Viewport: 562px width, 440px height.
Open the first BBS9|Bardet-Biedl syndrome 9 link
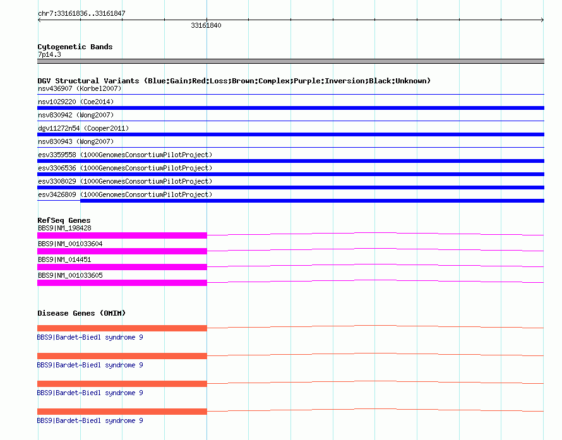[90, 337]
